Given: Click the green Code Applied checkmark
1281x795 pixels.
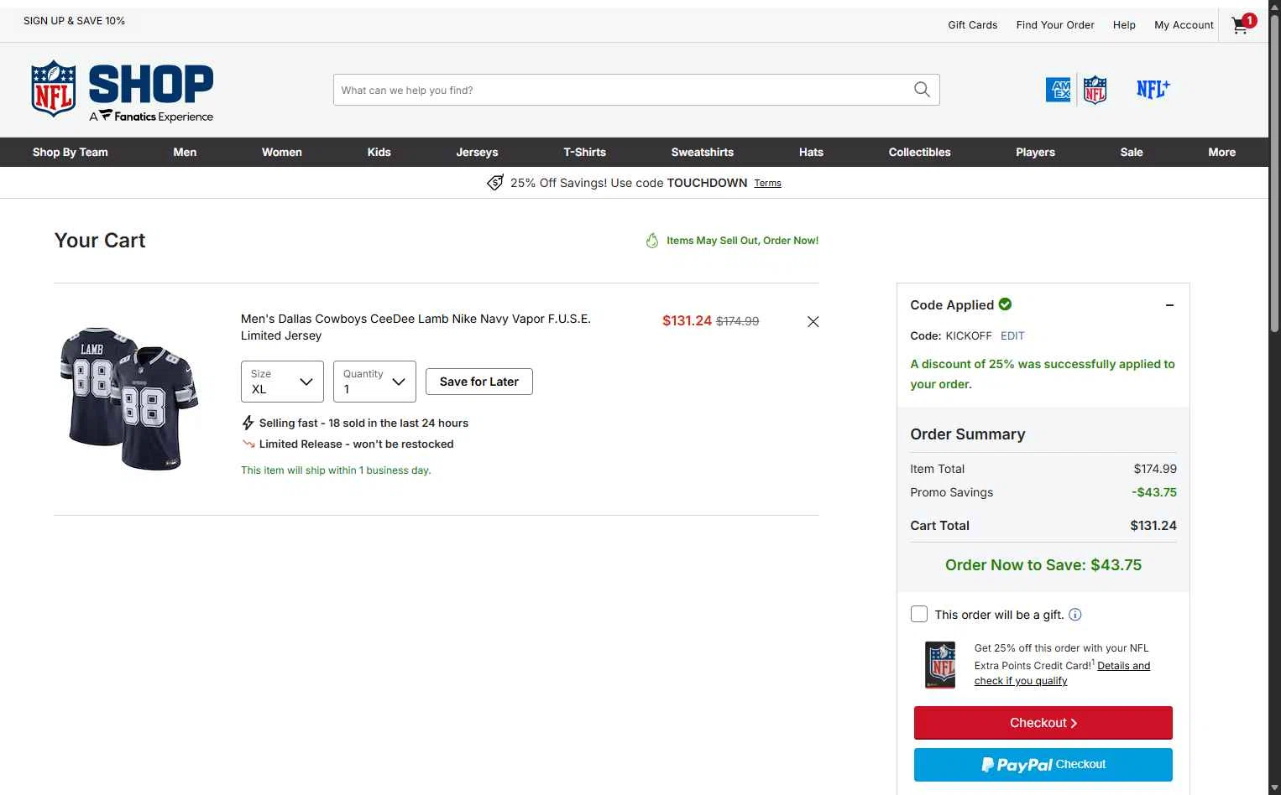Looking at the screenshot, I should 1005,304.
